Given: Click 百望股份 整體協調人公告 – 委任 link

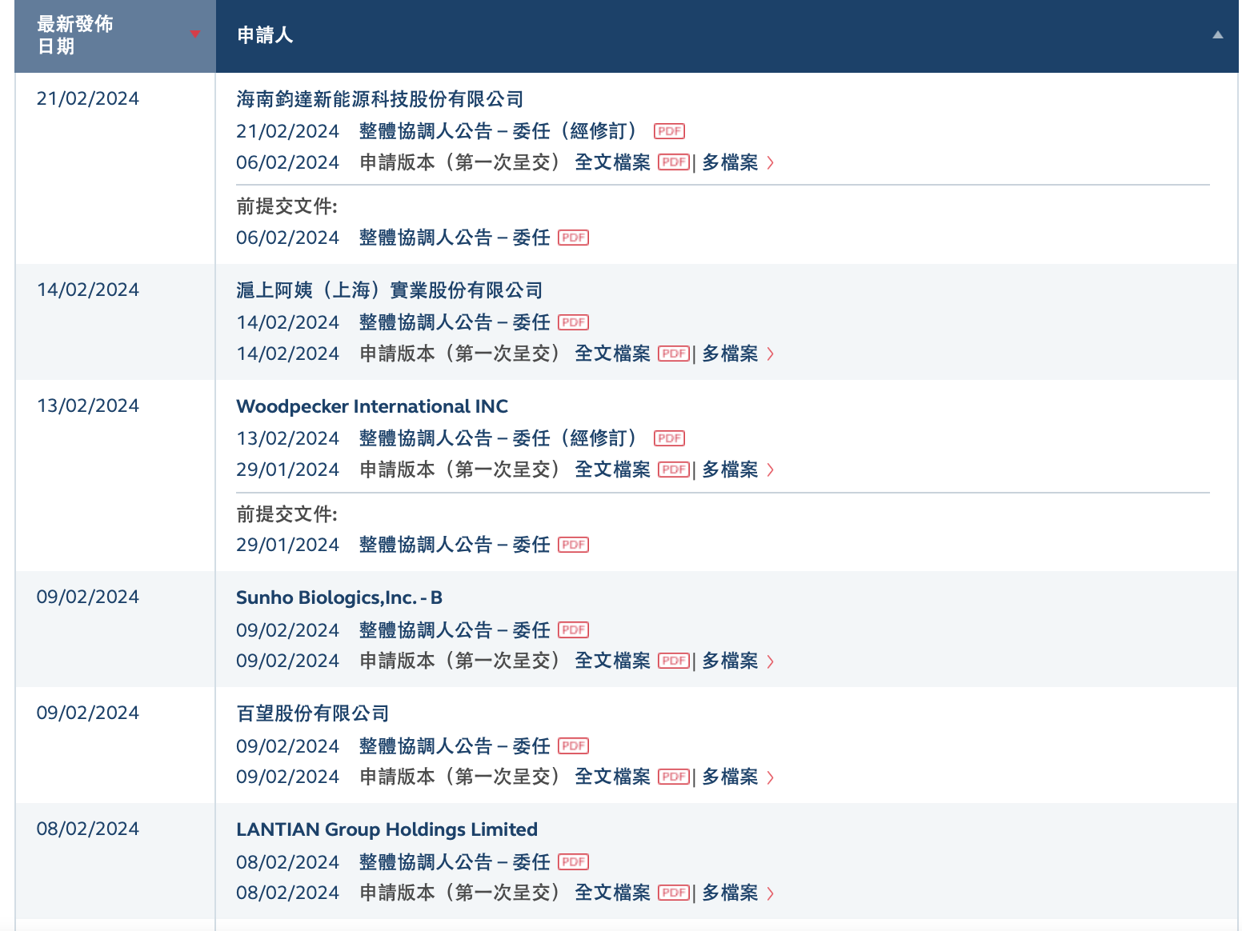Looking at the screenshot, I should tap(455, 746).
